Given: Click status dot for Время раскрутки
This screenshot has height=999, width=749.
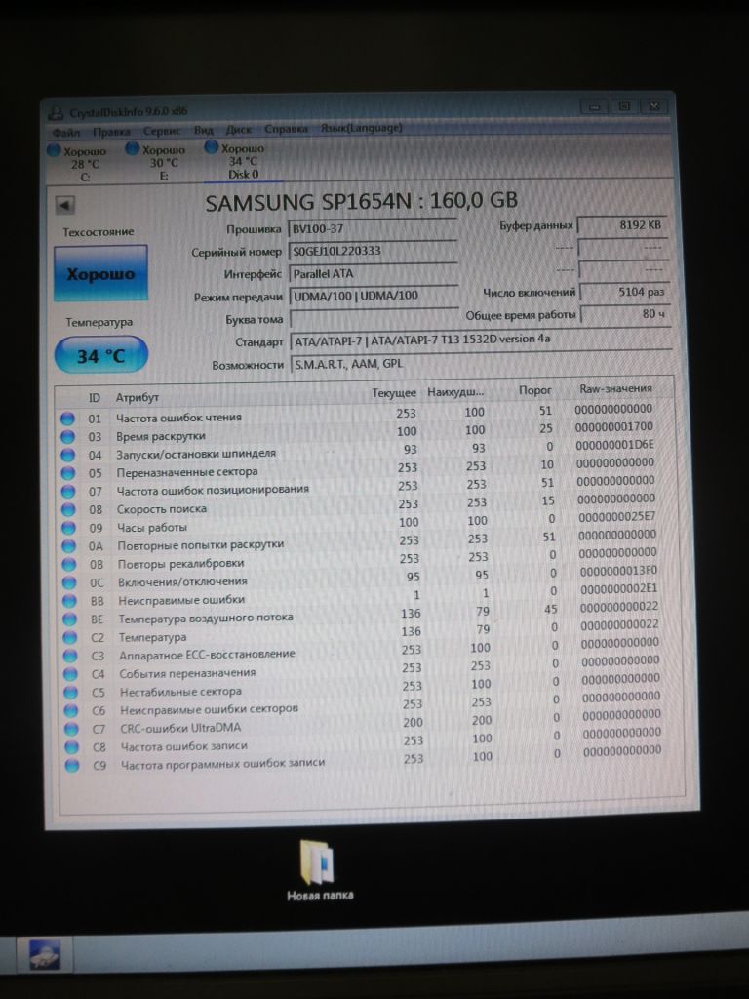Looking at the screenshot, I should [67, 437].
